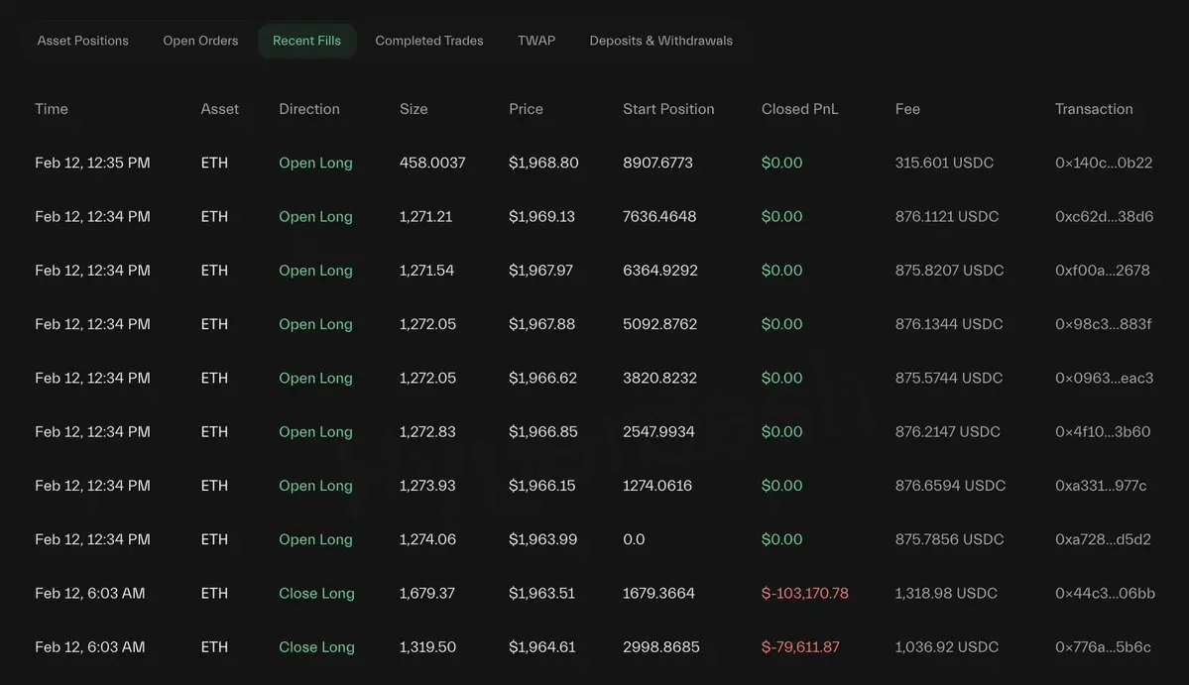Open transaction link 0x140c...0b22
Image resolution: width=1189 pixels, height=685 pixels.
coord(1104,163)
